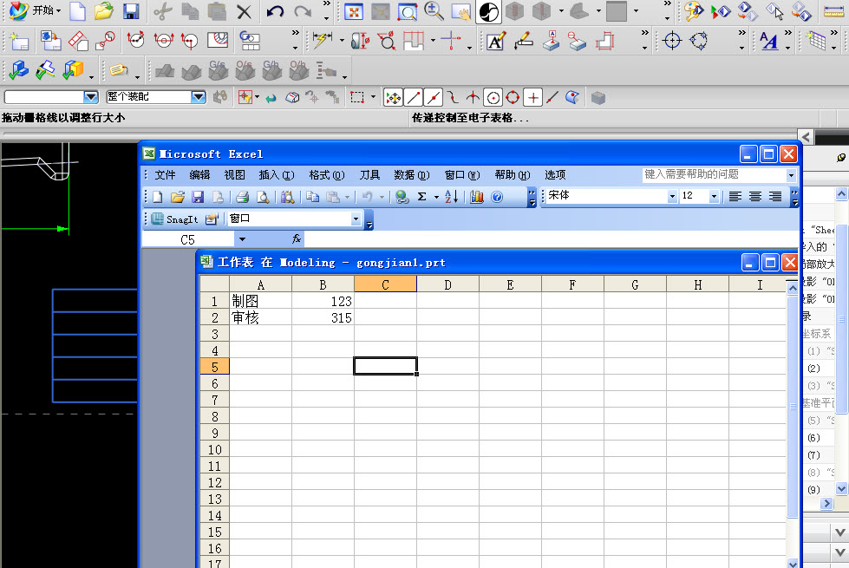Open the 格式(O) menu in Excel
This screenshot has width=849, height=568.
(x=326, y=175)
